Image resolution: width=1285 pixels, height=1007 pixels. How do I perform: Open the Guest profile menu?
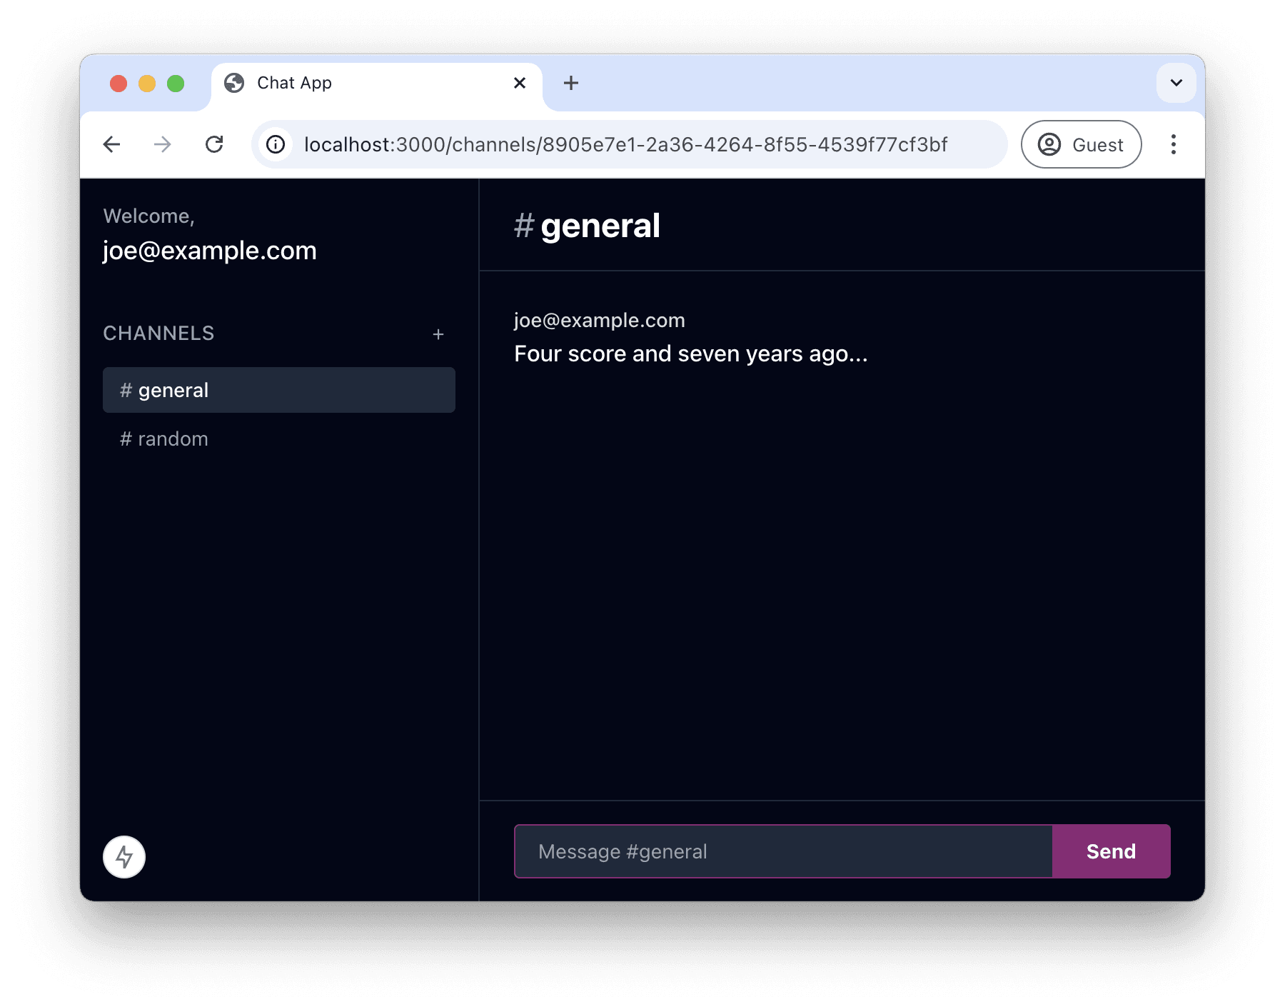1081,145
